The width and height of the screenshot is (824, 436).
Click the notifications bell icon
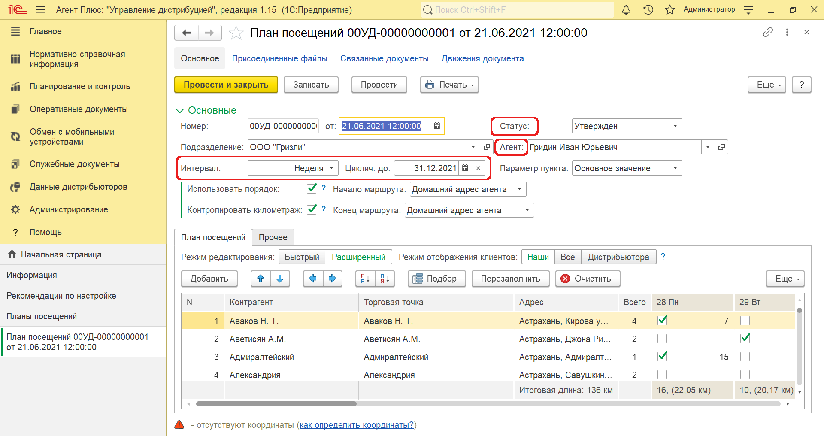626,10
